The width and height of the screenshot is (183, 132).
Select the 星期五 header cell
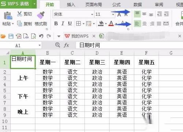pos(146,62)
